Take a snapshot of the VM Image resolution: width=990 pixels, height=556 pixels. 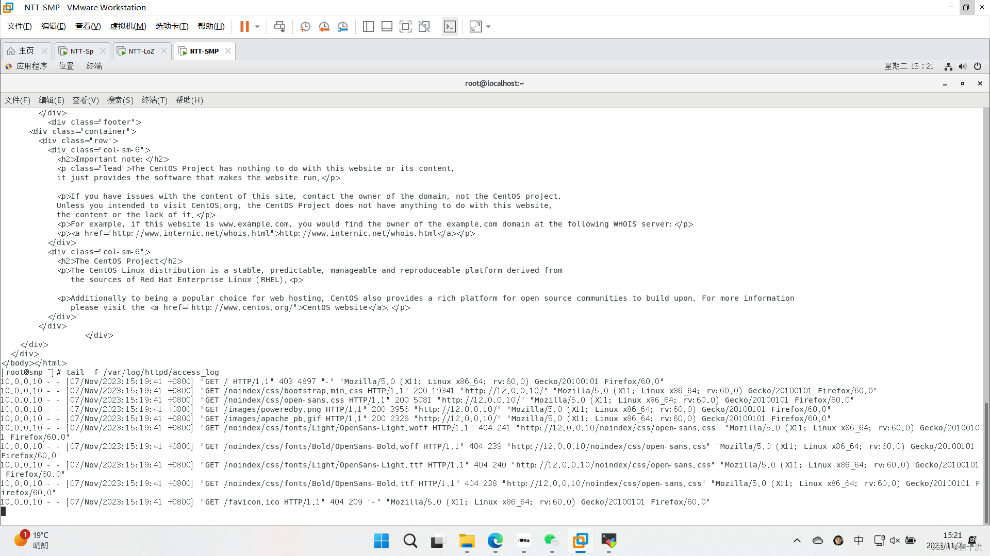point(305,27)
